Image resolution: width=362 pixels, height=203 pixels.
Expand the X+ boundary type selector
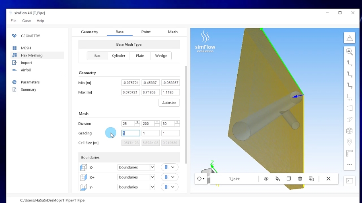point(169,177)
